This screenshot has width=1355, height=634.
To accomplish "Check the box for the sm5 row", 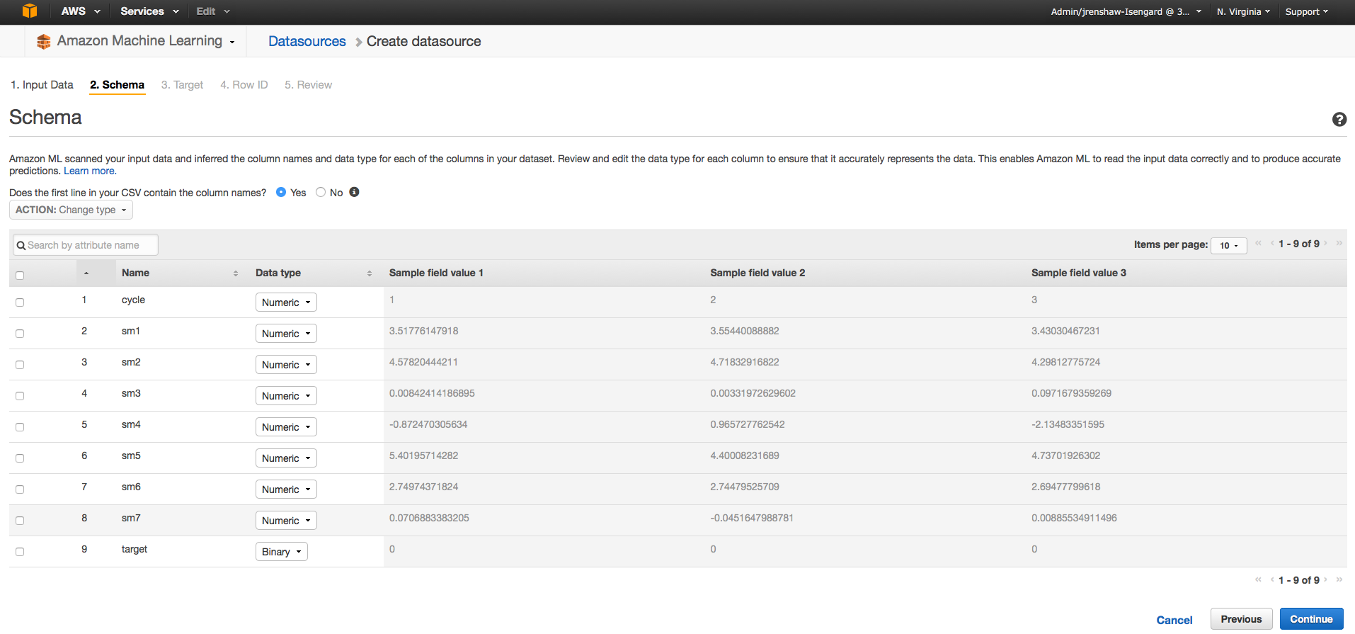I will 20,458.
